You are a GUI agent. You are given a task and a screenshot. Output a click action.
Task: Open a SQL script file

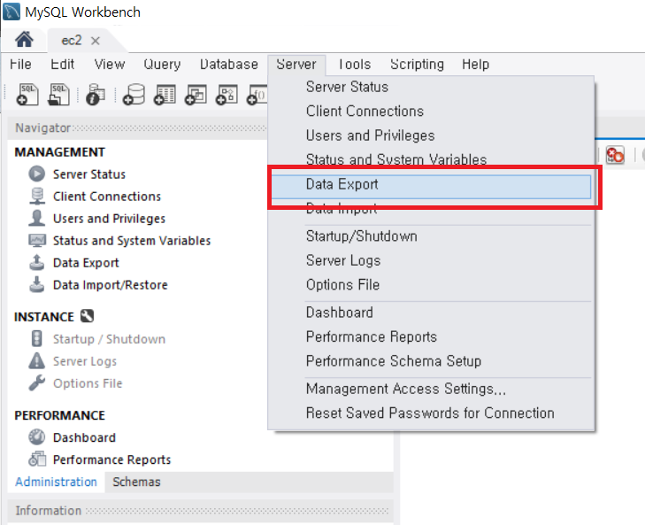pos(58,95)
